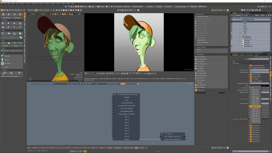Switch to the Properties tab
272x153 pixels.
pyautogui.click(x=235, y=55)
